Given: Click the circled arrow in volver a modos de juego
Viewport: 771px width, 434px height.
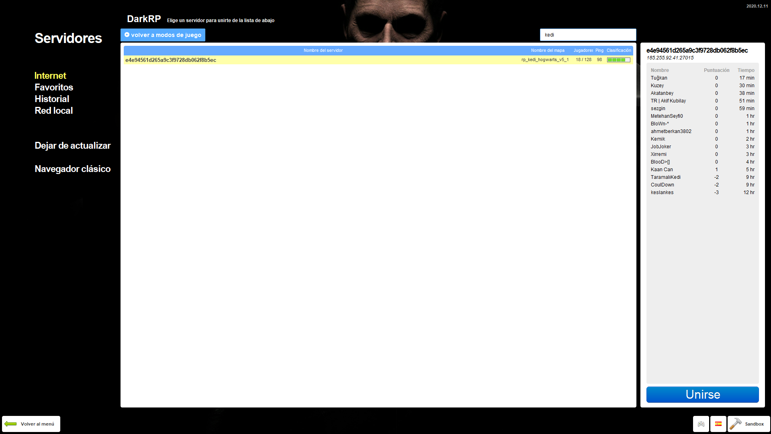Looking at the screenshot, I should [127, 35].
